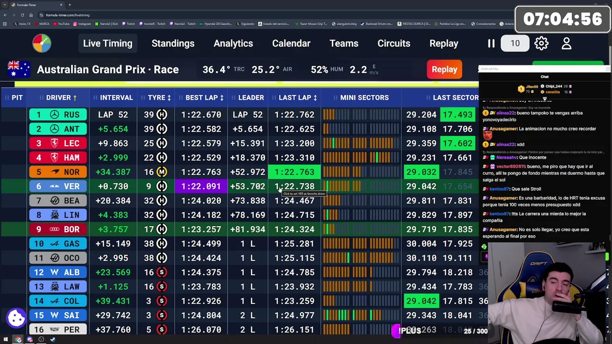Screen dimensions: 612x344
Task: Click the medium tyre icon in the NOR row
Action: pos(162,172)
